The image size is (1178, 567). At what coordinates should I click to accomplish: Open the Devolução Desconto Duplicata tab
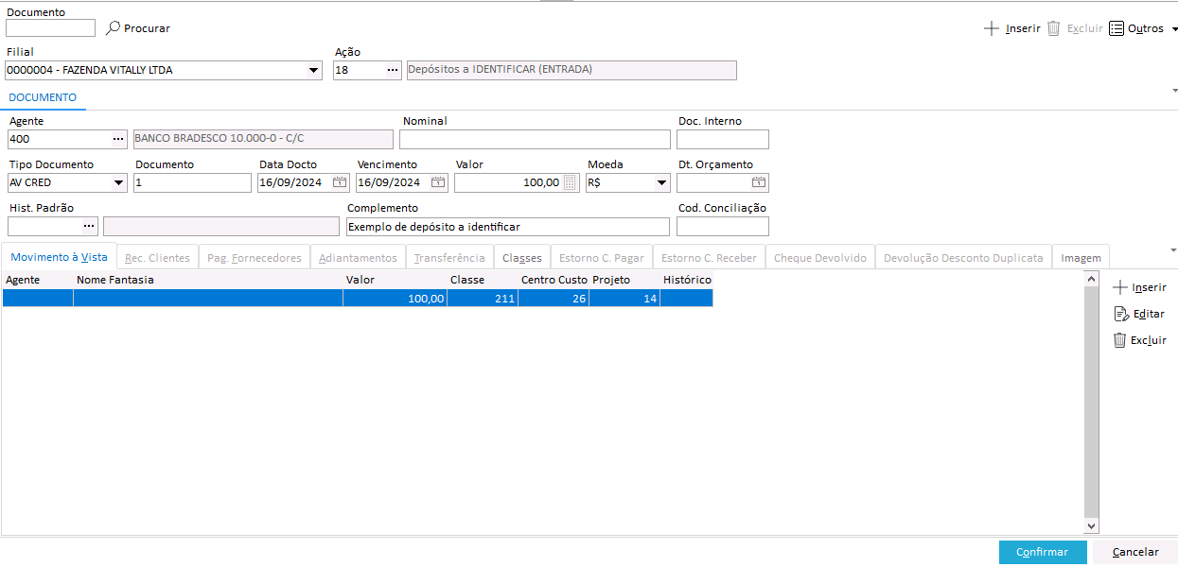[963, 257]
